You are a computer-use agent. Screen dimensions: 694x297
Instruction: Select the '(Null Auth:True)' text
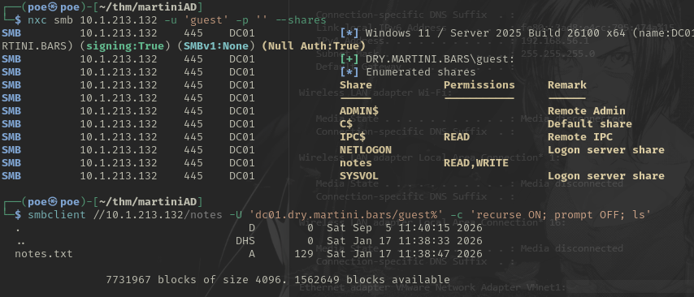(314, 46)
